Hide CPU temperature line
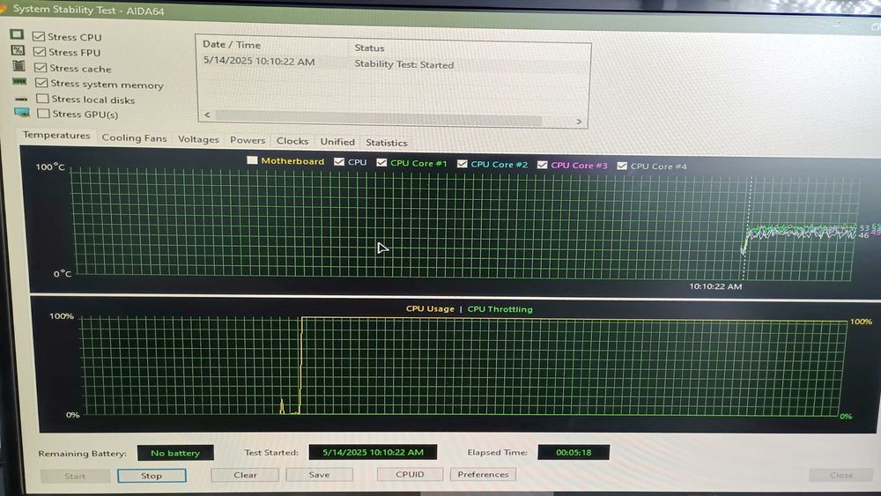The height and width of the screenshot is (496, 881). tap(339, 161)
